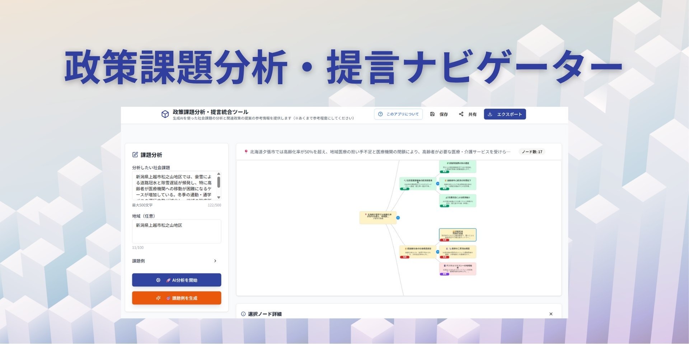Click the cube app logo icon
Viewport: 689px width, 344px height.
pos(165,114)
